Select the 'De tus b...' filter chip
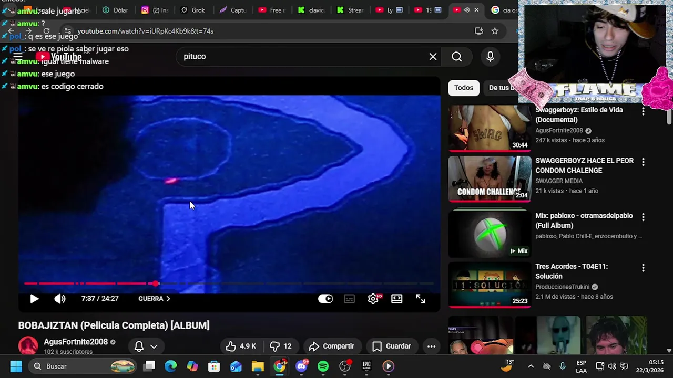Viewport: 673px width, 378px height. click(502, 88)
